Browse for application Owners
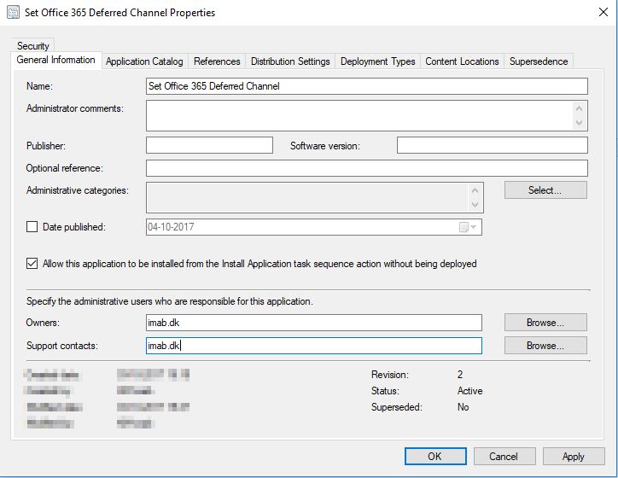This screenshot has height=478, width=618. point(545,323)
